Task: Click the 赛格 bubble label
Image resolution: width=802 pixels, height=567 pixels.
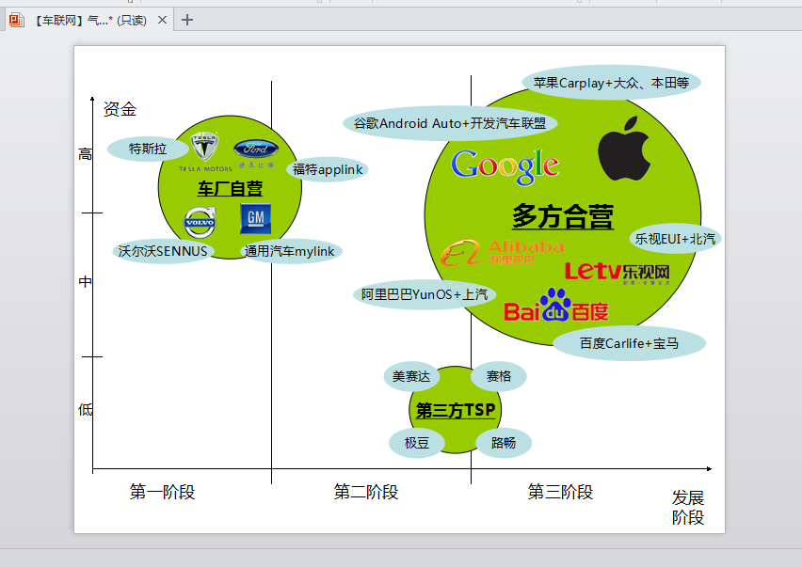Action: [499, 376]
